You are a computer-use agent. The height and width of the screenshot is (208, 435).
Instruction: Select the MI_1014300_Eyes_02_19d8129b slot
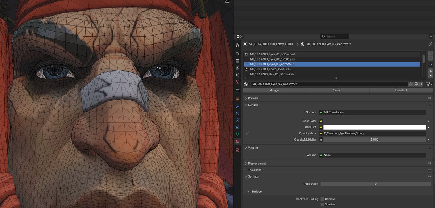coord(332,59)
